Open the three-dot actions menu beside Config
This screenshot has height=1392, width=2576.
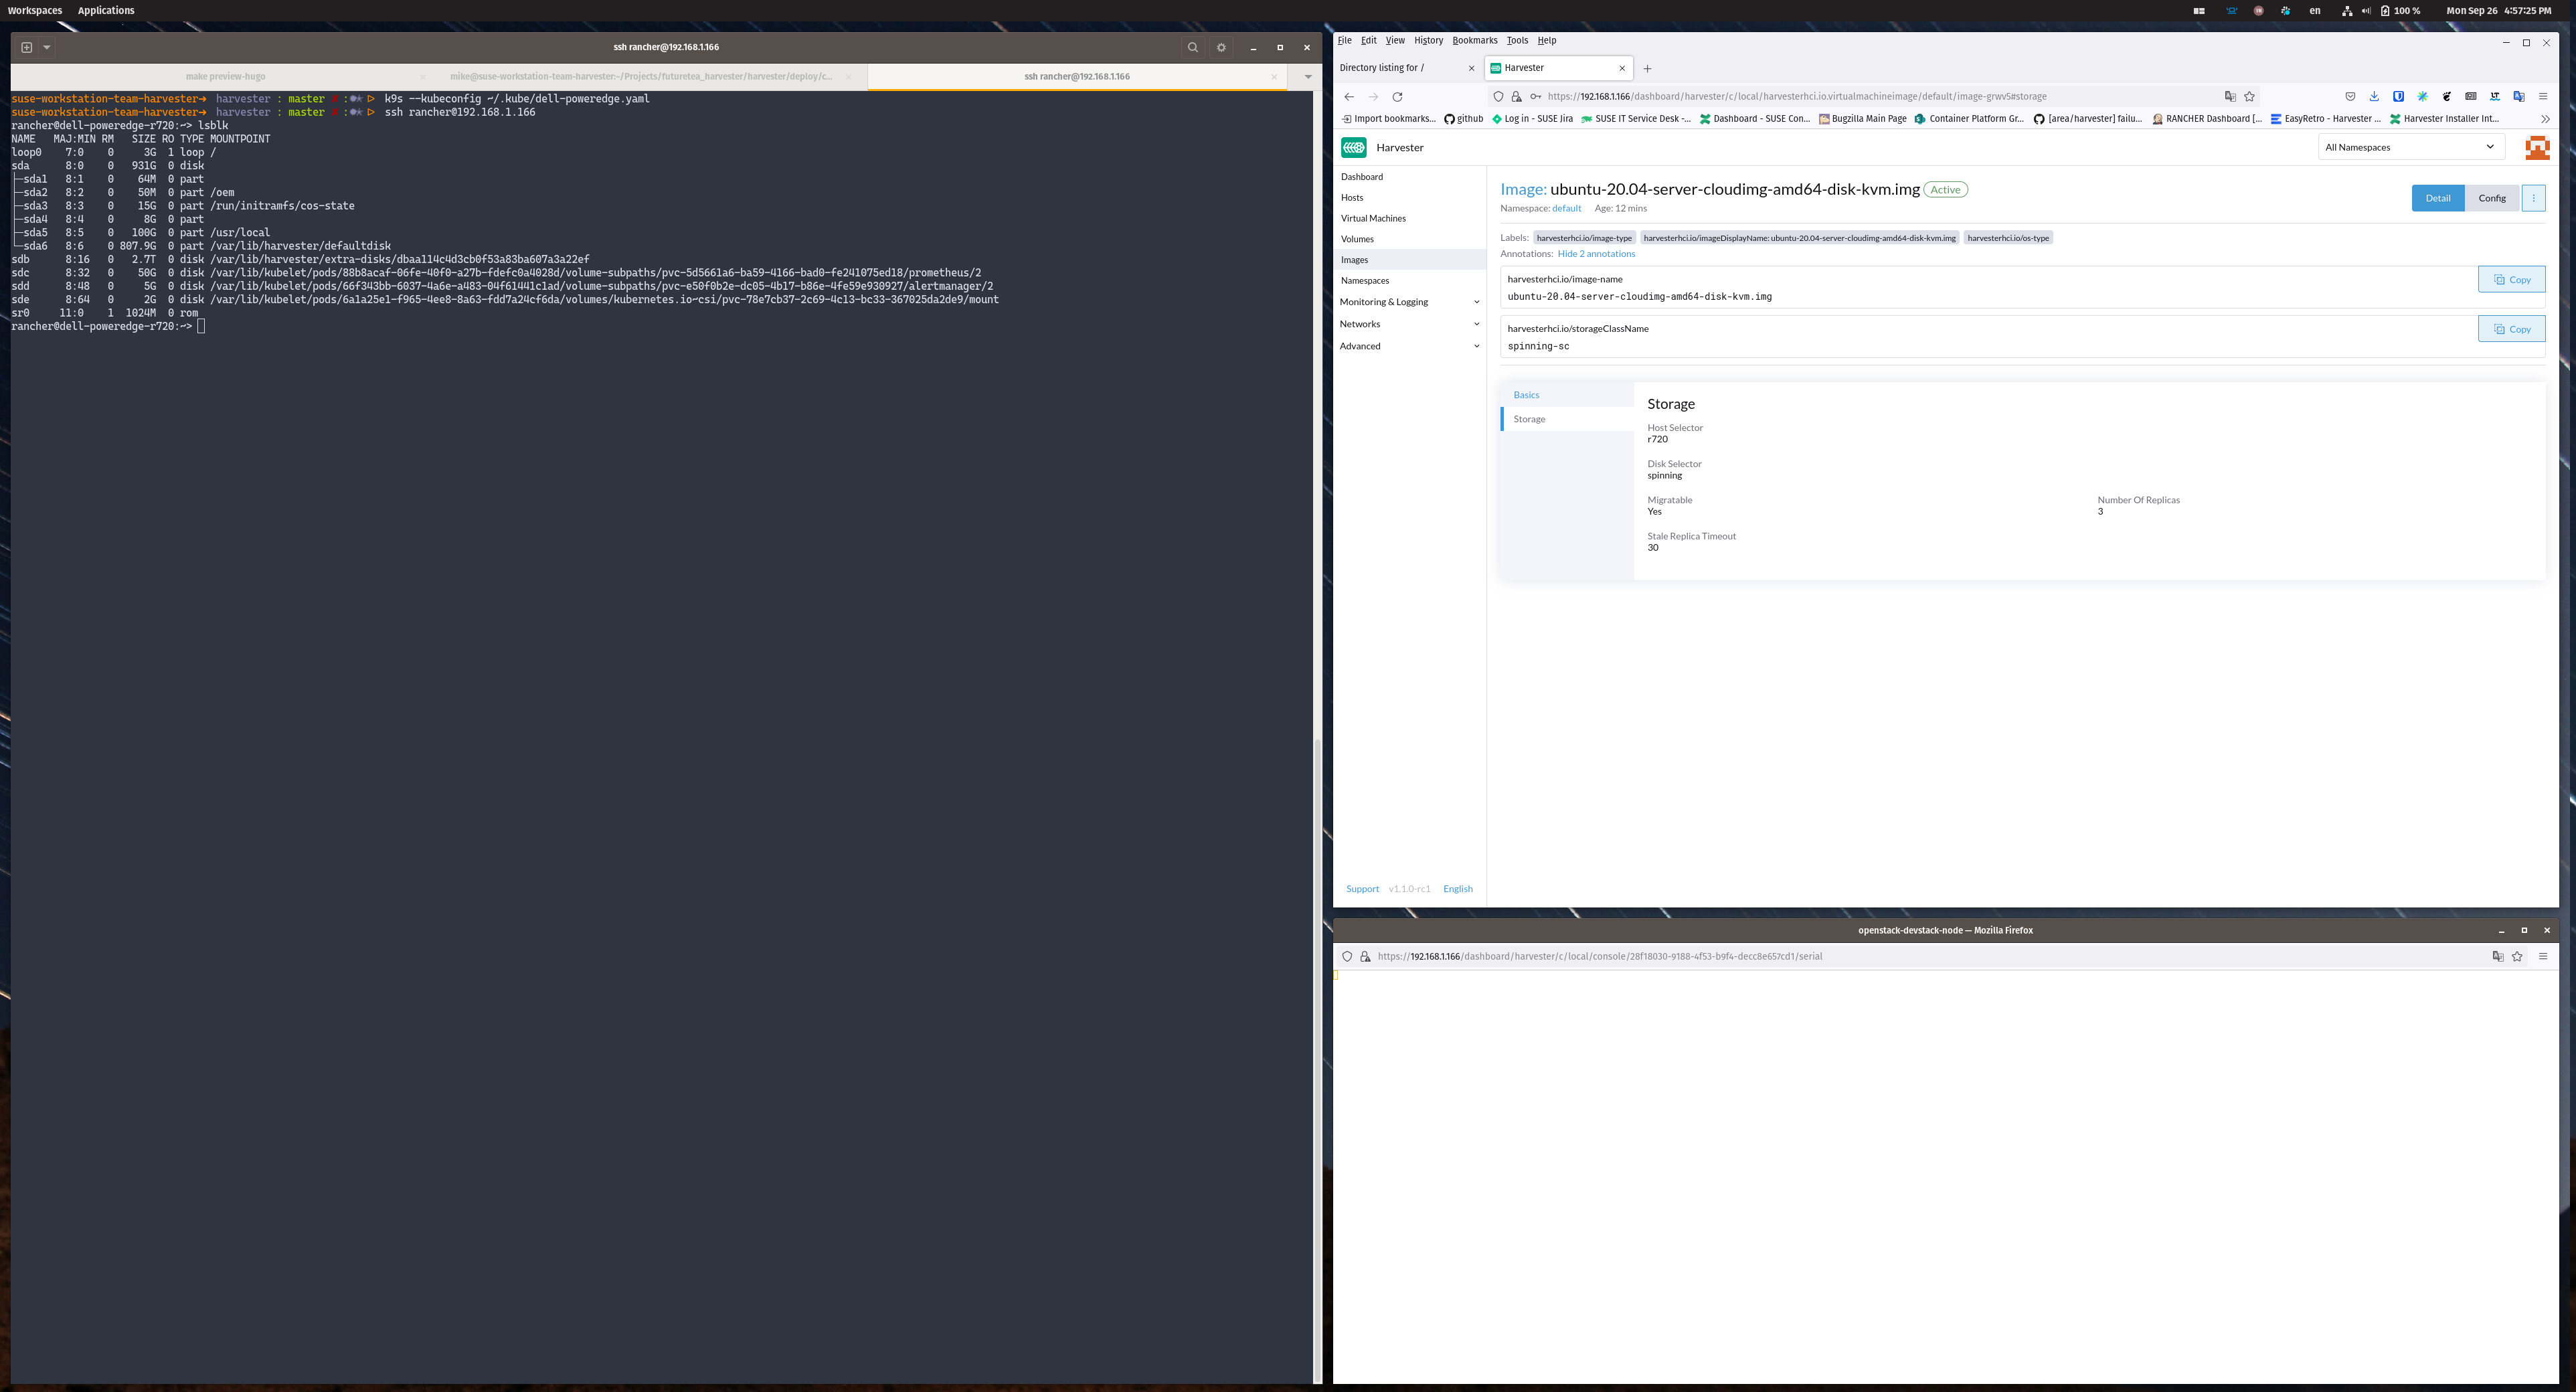(x=2533, y=198)
